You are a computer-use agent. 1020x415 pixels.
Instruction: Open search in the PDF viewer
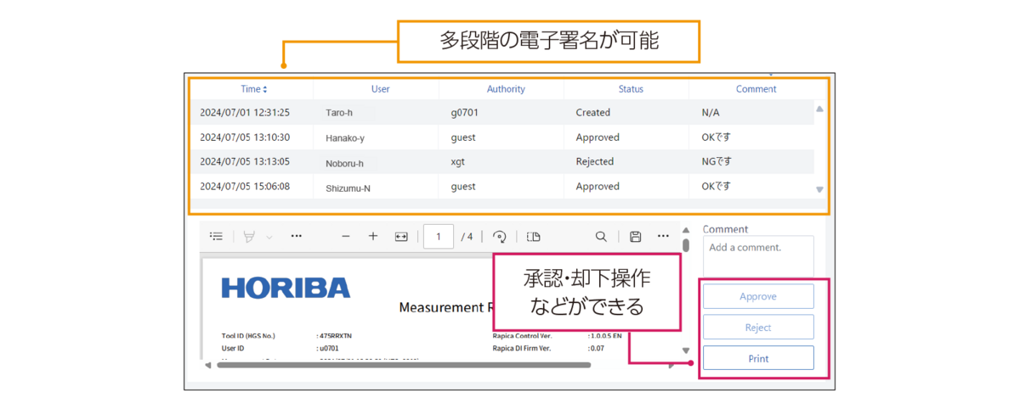(601, 237)
